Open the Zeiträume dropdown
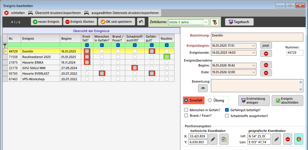The height and width of the screenshot is (150, 308). (206, 22)
